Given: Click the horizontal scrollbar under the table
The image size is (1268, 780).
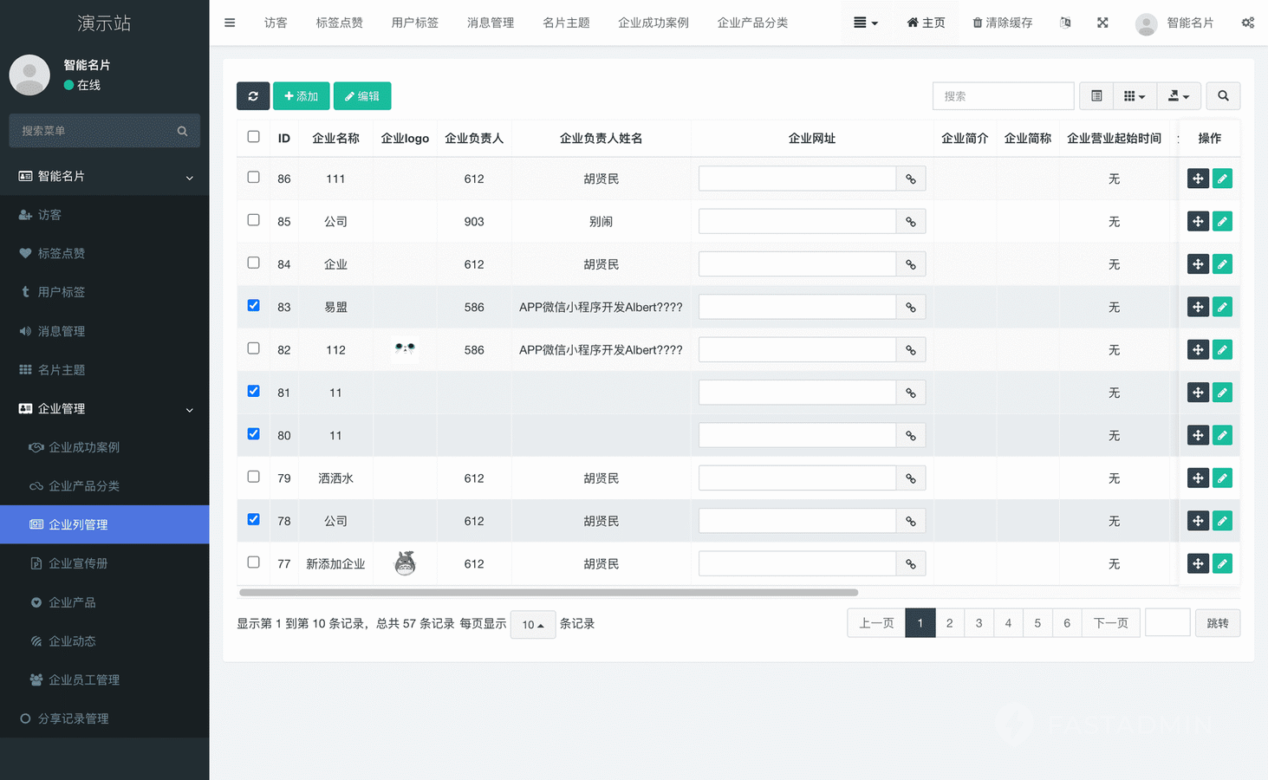Looking at the screenshot, I should pyautogui.click(x=548, y=593).
